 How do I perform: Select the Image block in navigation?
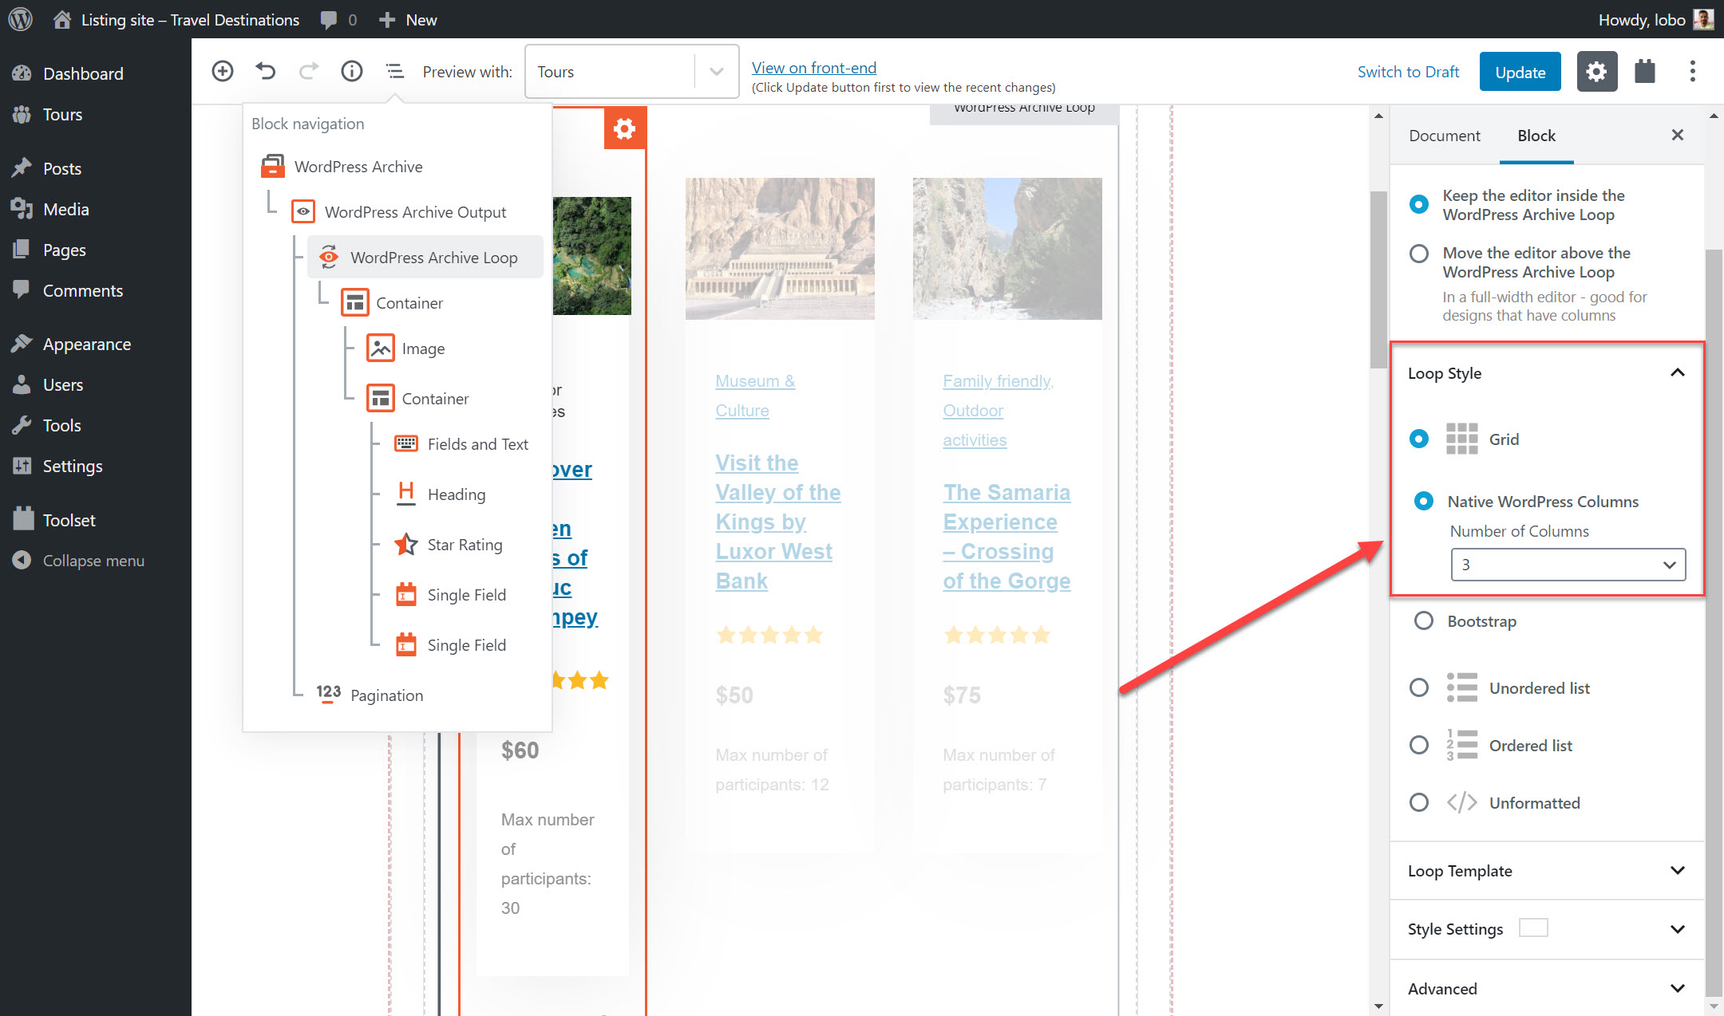click(x=405, y=349)
